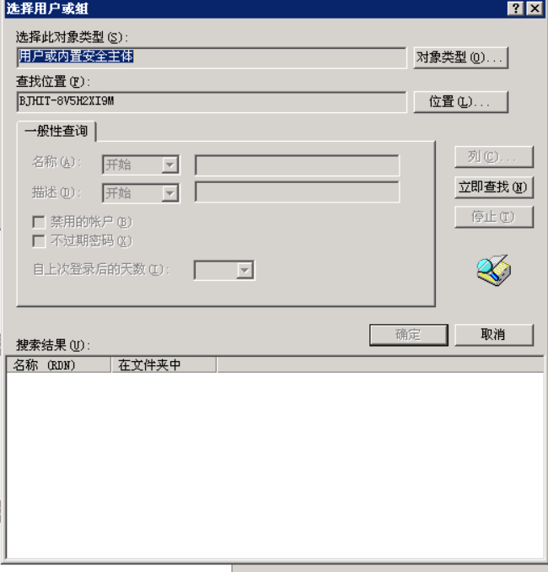Viewport: 548px width, 572px height.
Task: Select the 一般性查询 tab
Action: tap(56, 131)
